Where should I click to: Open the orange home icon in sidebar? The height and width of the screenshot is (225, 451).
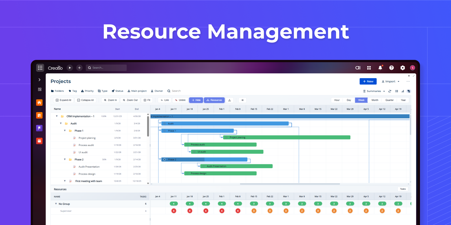39,103
